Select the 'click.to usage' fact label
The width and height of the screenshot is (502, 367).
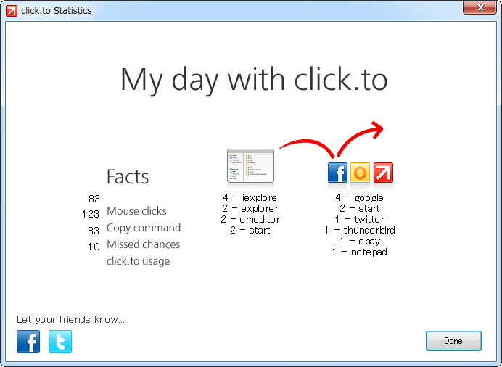point(139,261)
